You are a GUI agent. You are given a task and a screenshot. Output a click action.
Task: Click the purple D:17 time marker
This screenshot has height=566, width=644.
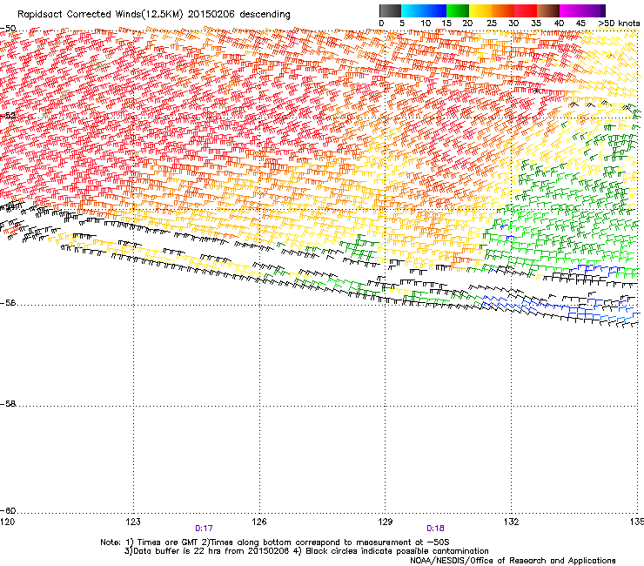tap(204, 529)
